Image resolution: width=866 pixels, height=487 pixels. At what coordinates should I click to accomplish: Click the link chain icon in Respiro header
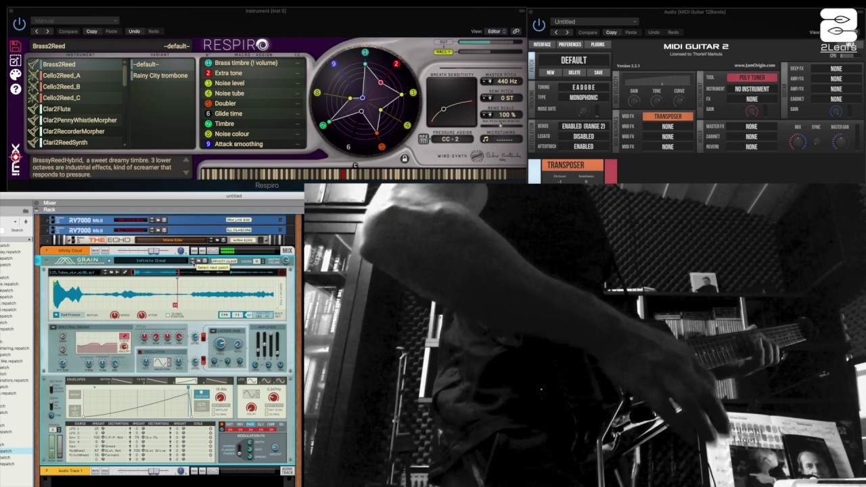click(516, 31)
